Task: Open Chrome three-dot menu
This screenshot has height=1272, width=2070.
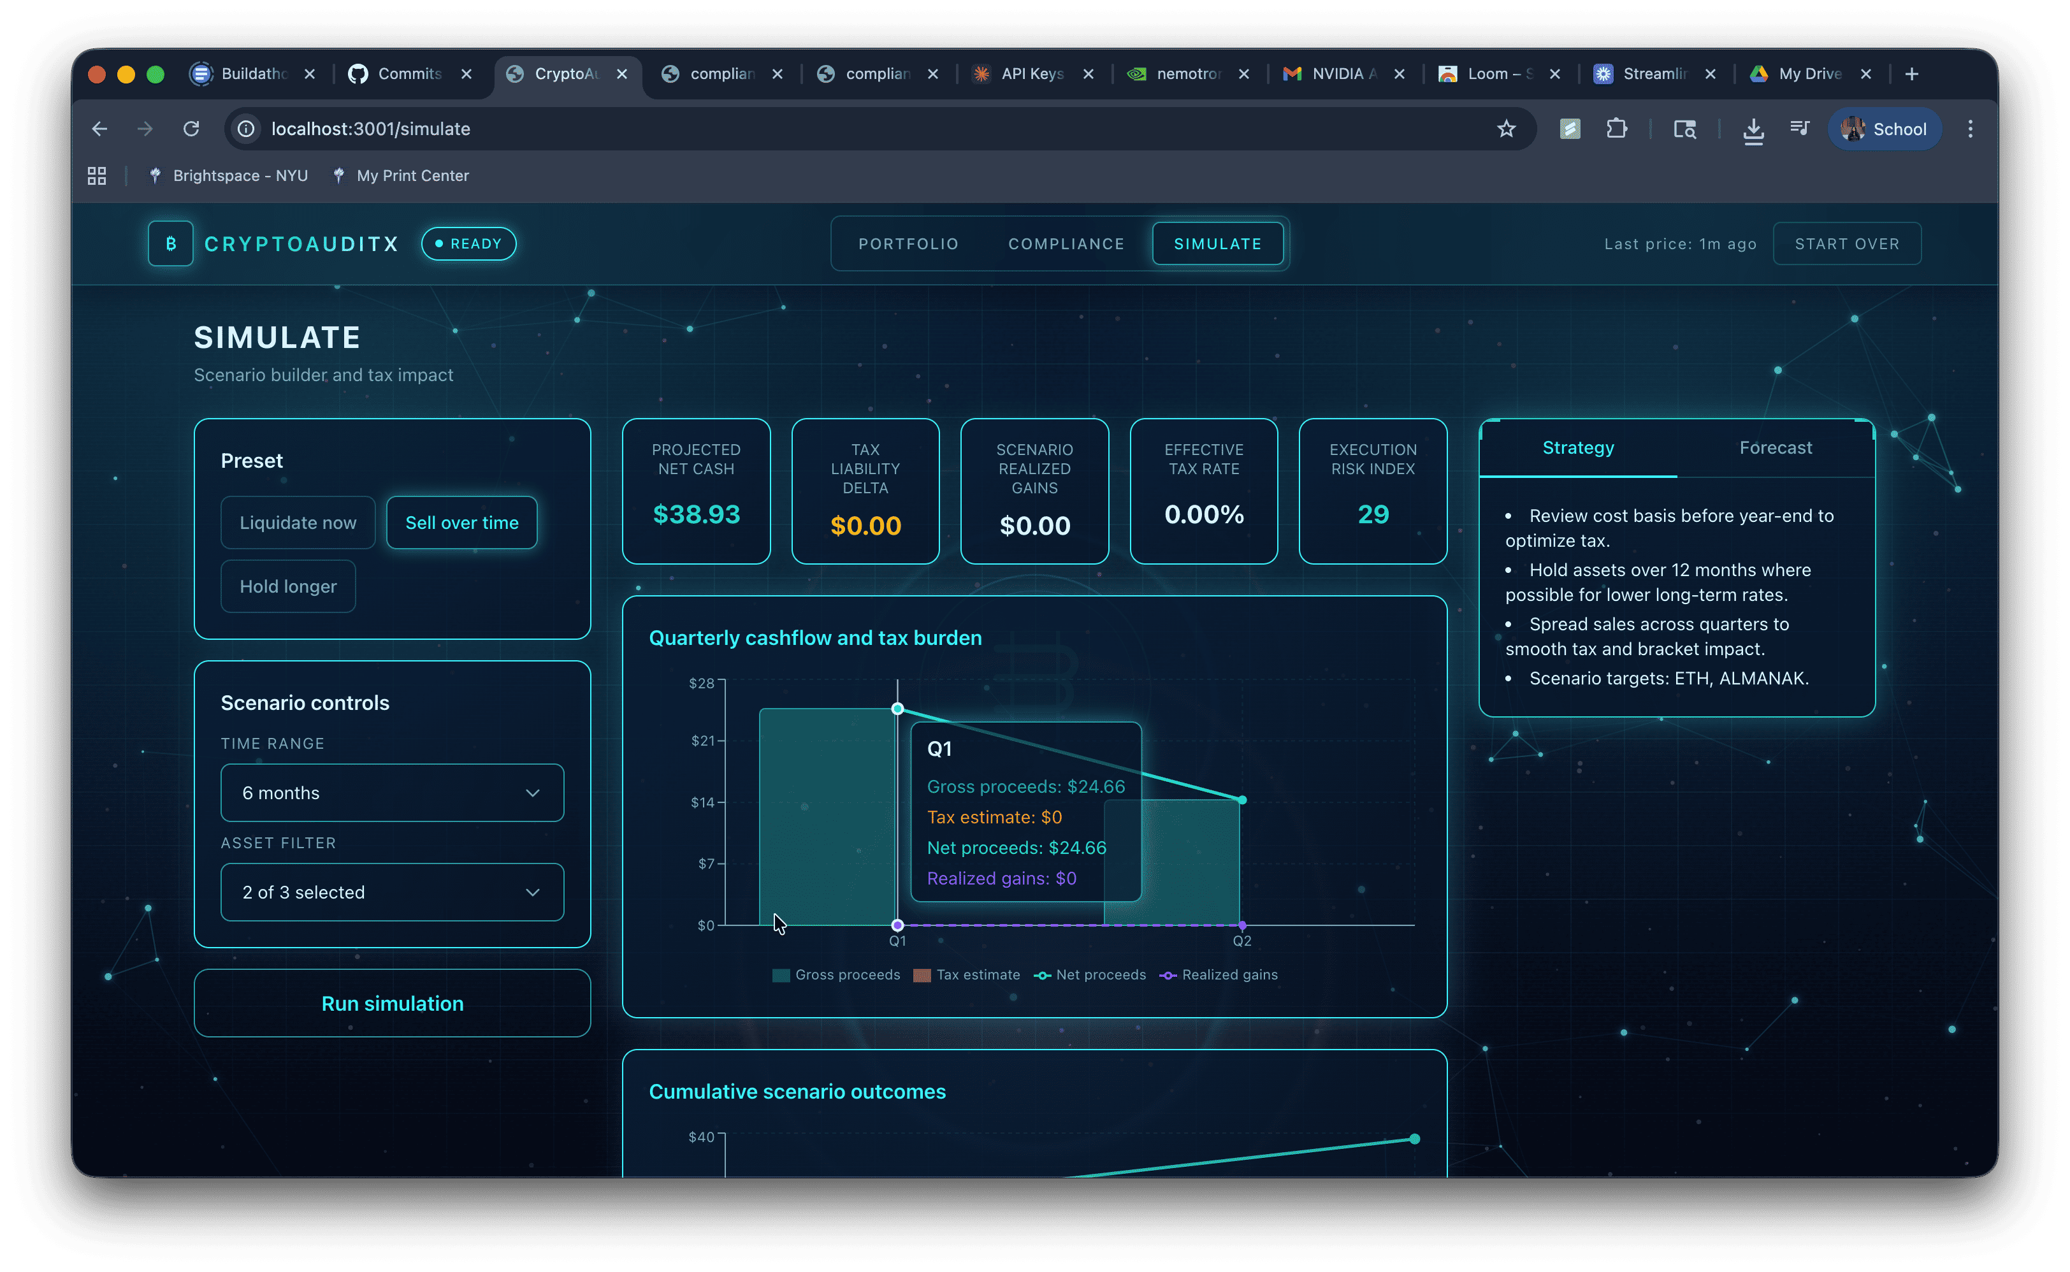Action: click(x=1970, y=129)
